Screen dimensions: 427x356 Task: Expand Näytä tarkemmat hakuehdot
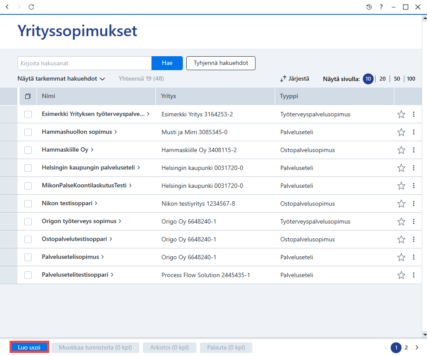coord(61,79)
